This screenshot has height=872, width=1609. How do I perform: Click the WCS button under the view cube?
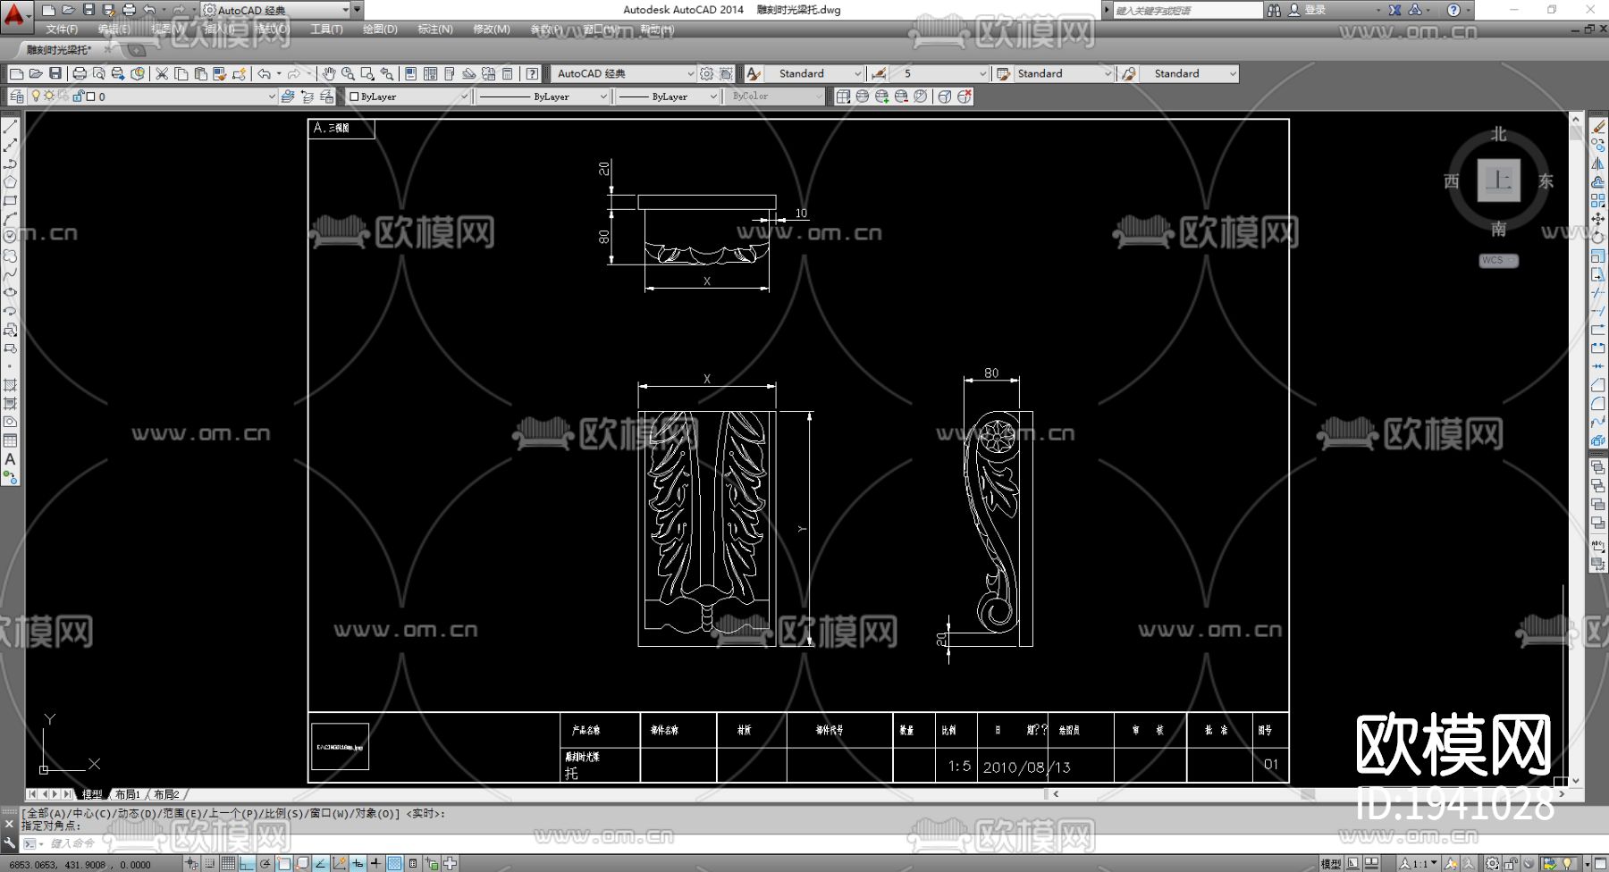point(1498,261)
